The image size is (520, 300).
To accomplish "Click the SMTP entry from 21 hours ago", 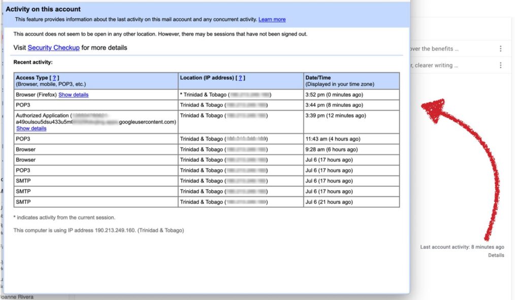I will (23, 202).
